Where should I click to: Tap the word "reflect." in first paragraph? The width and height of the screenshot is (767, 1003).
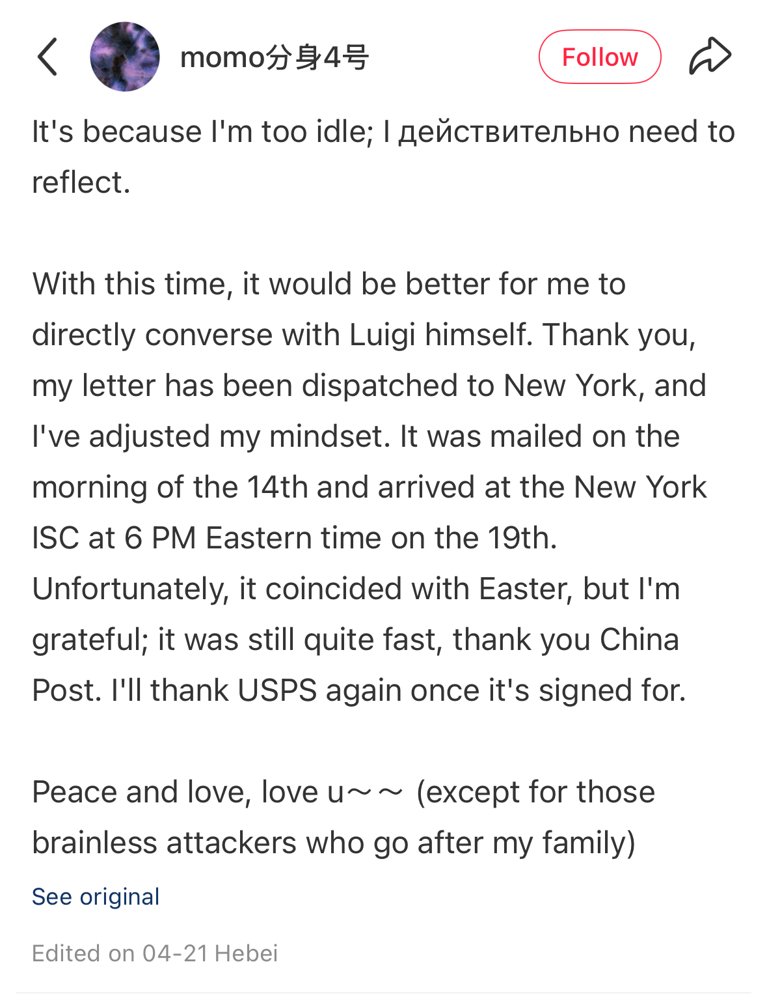[x=81, y=183]
